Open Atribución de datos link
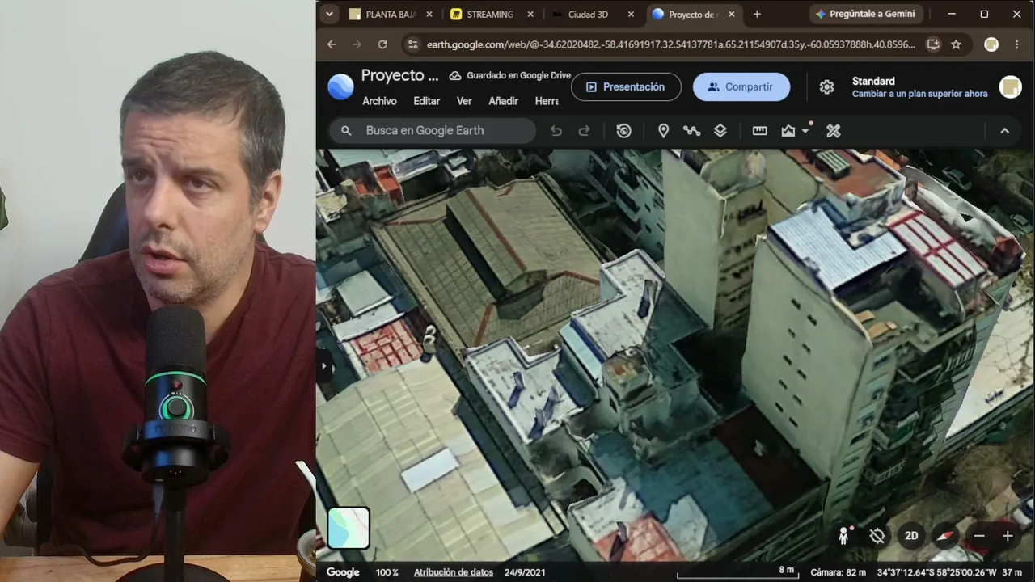Viewport: 1035px width, 582px height. click(x=453, y=572)
